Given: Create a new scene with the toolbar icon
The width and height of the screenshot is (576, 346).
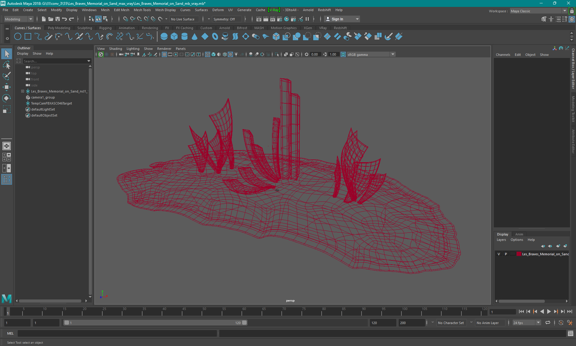Looking at the screenshot, I should (x=43, y=19).
